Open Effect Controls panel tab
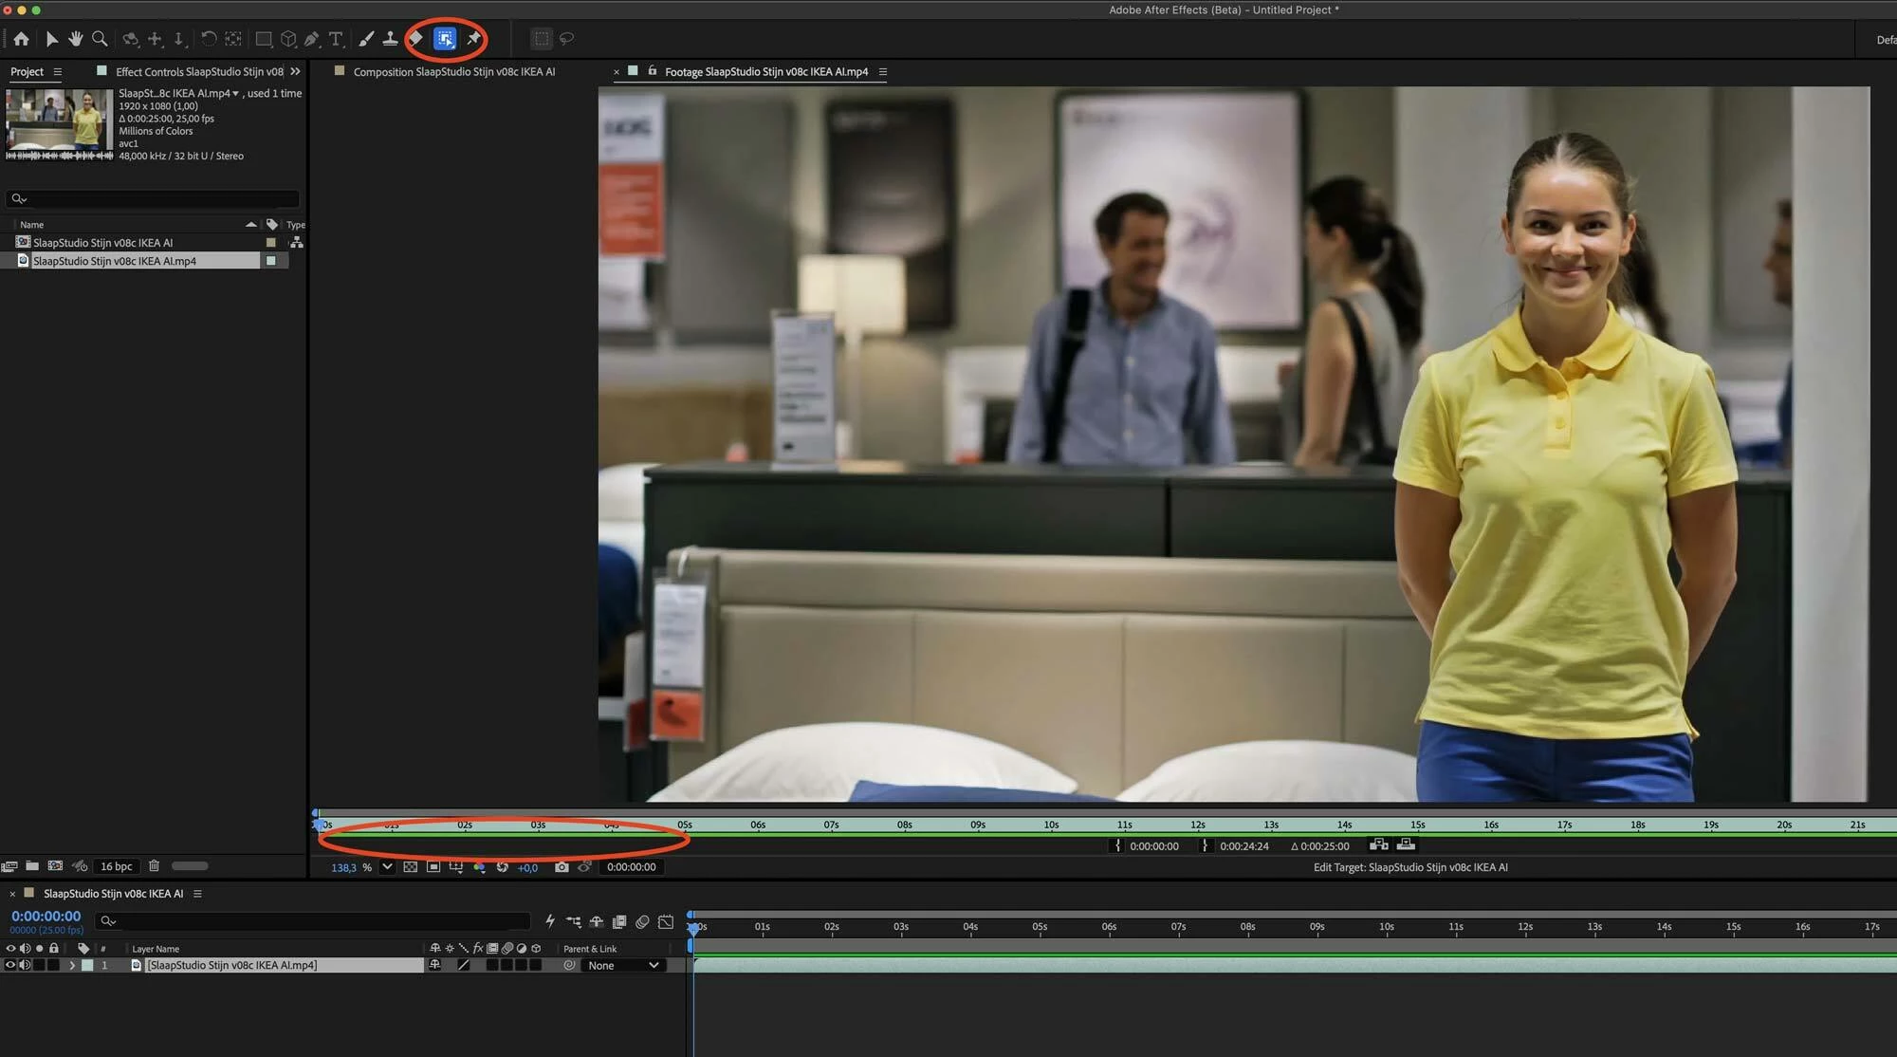 coord(199,72)
